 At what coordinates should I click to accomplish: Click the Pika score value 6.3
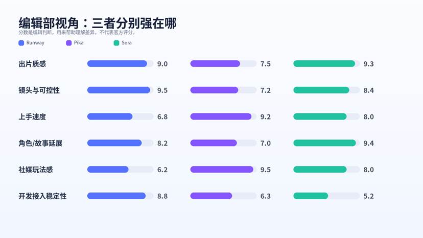point(265,196)
